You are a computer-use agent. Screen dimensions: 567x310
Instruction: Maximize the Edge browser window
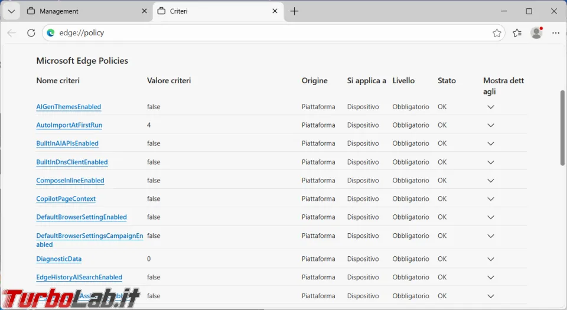[529, 11]
